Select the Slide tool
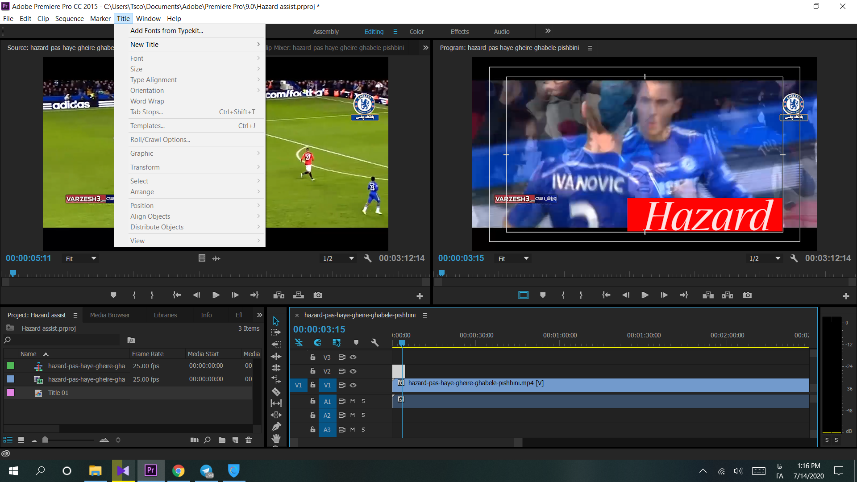The image size is (857, 482). click(x=276, y=415)
